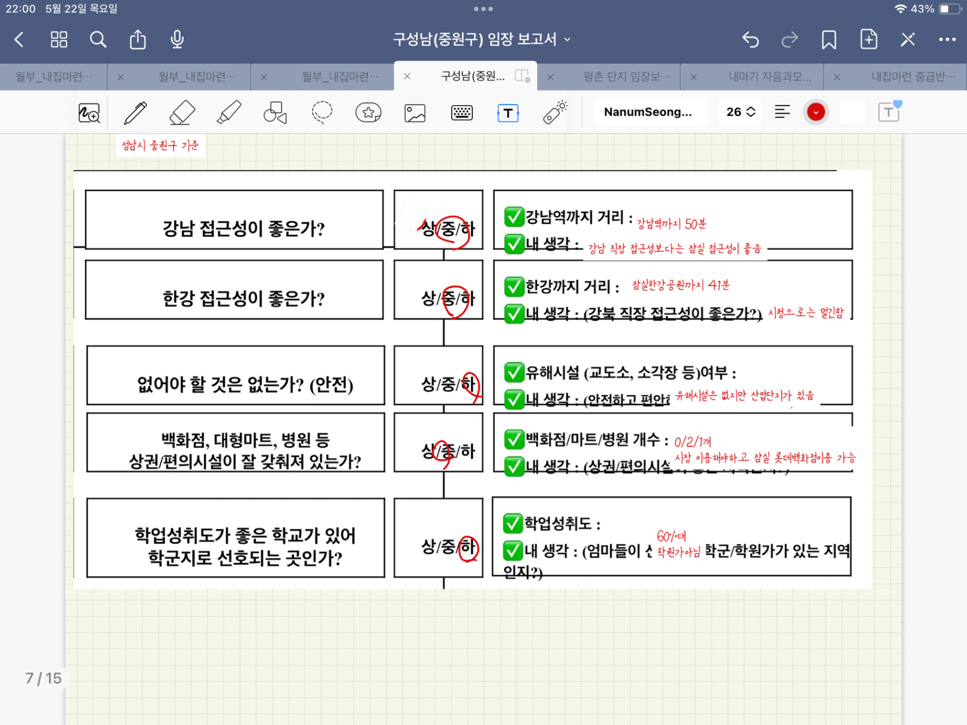Screen dimensions: 967x725
Task: Tap the 한강 접근성이 좋은가? box
Action: tap(234, 290)
